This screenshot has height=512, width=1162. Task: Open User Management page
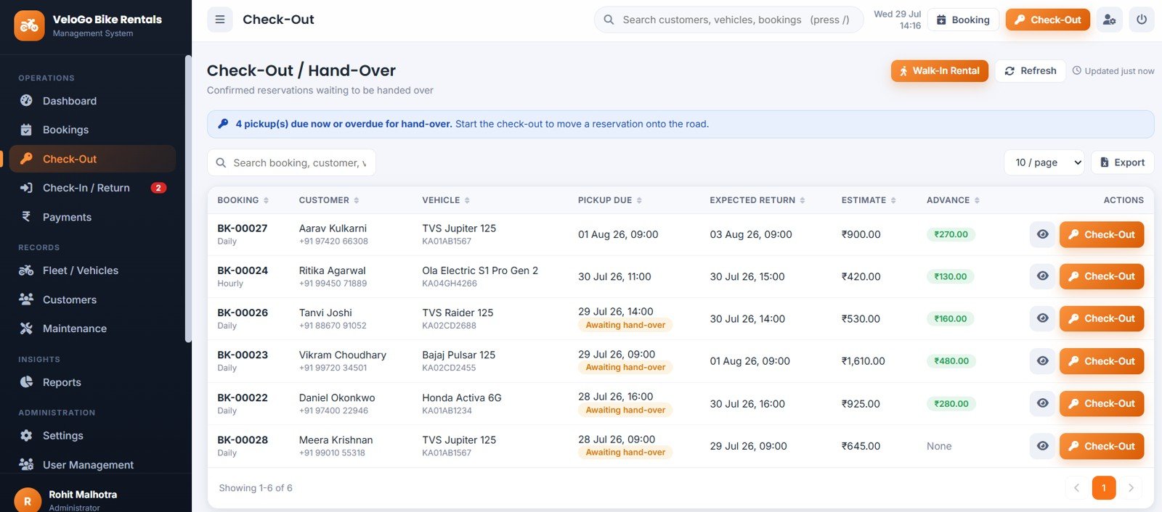pyautogui.click(x=92, y=465)
